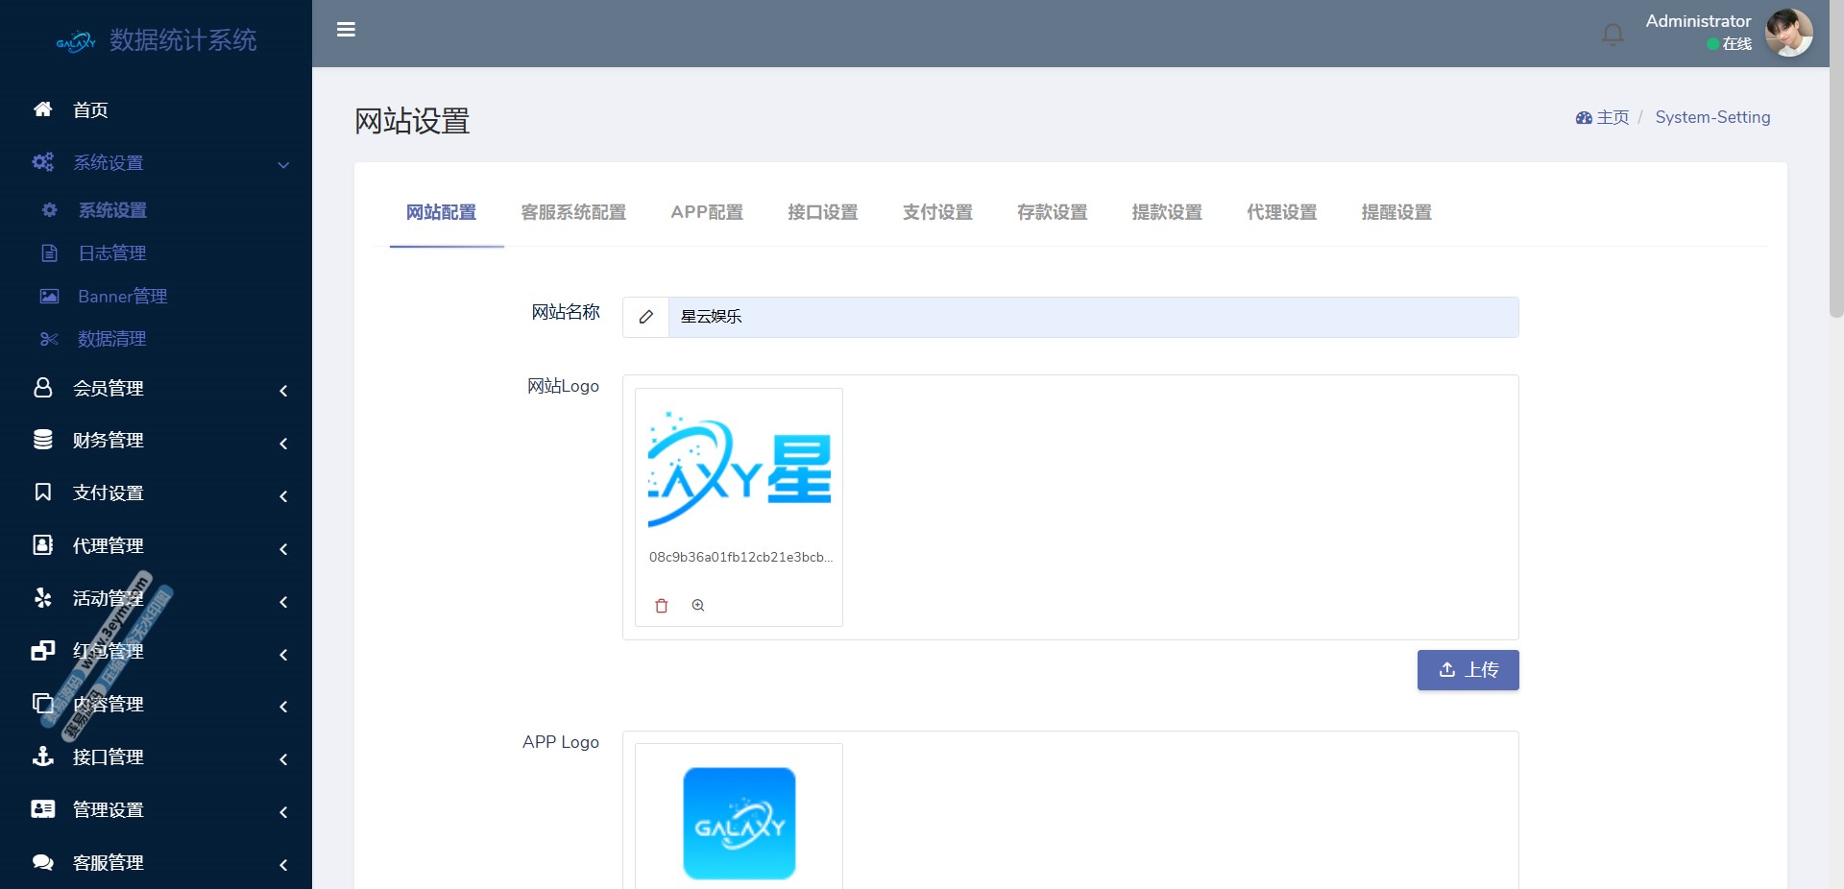Screen dimensions: 1844x889
Task: Open 日志管理 in the sidebar
Action: coord(112,253)
